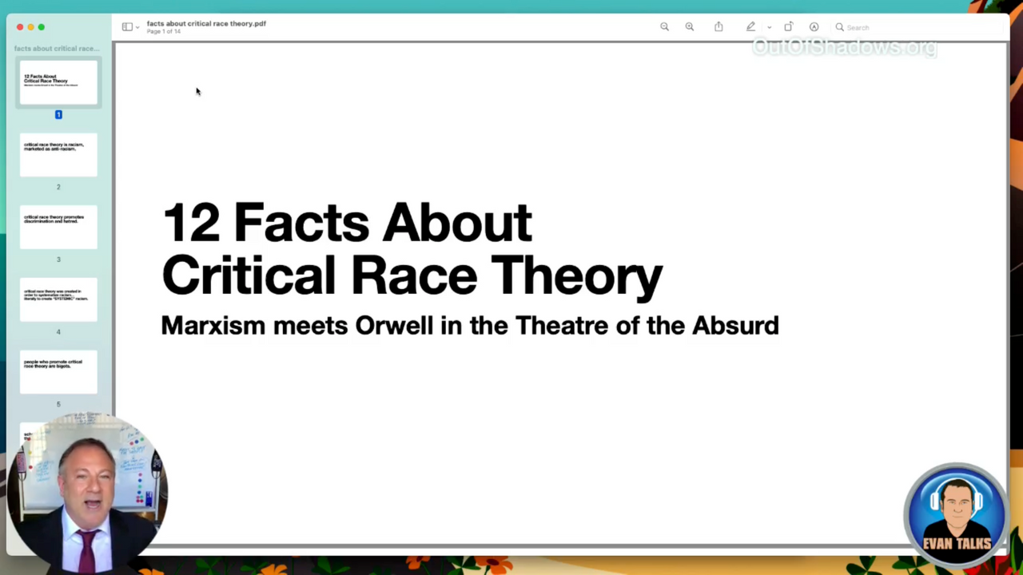1023x575 pixels.
Task: Click the document title in title bar
Action: pos(206,23)
